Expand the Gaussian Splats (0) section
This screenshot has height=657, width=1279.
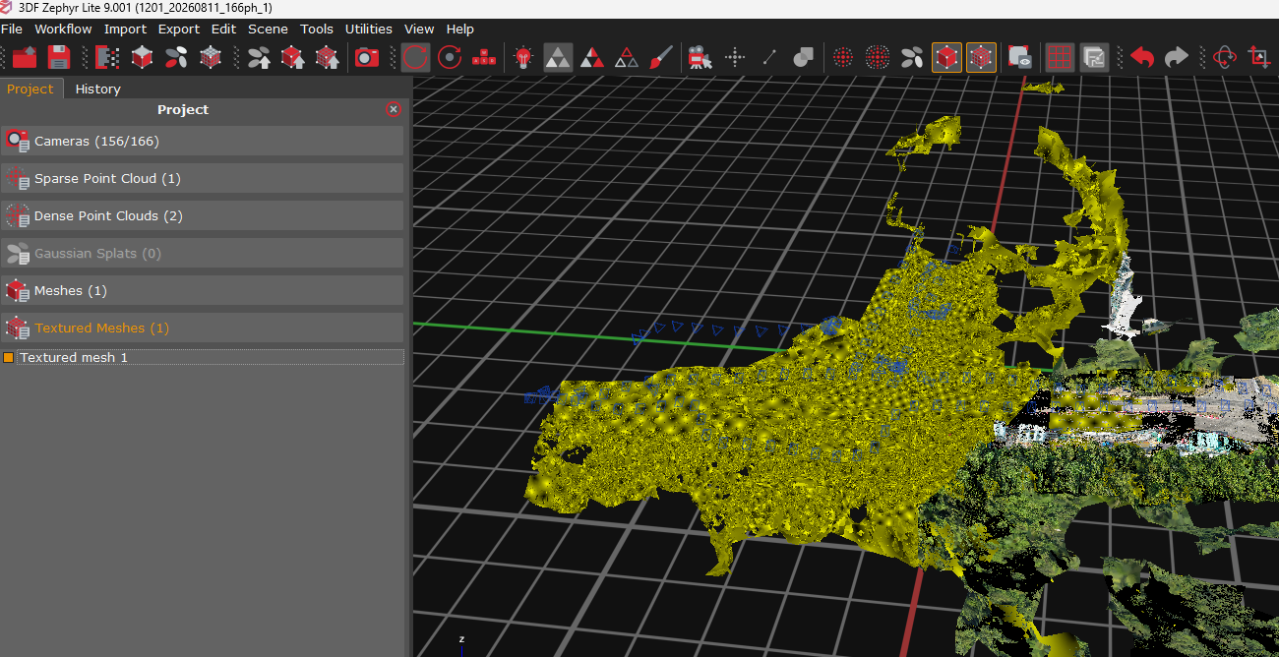(x=203, y=253)
